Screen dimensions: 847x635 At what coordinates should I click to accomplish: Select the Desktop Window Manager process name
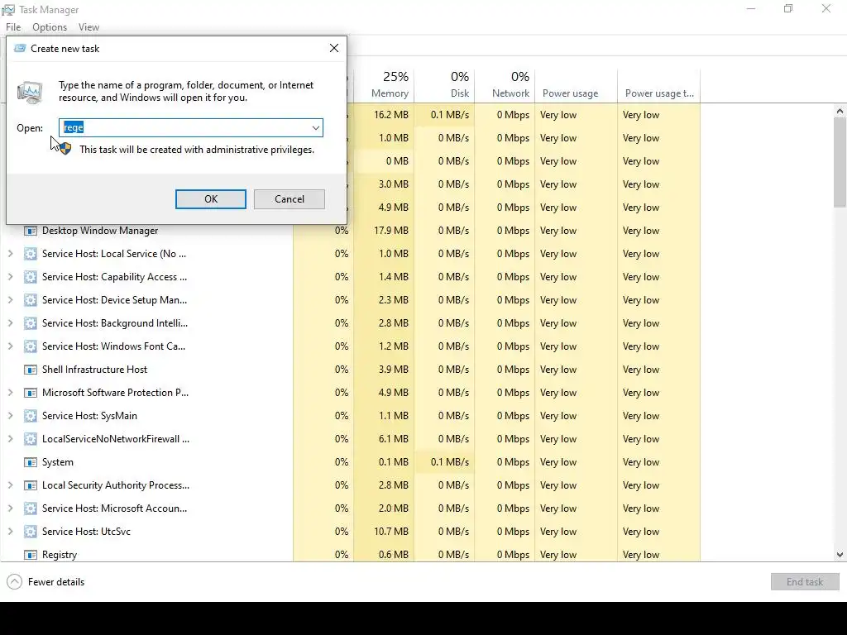100,231
